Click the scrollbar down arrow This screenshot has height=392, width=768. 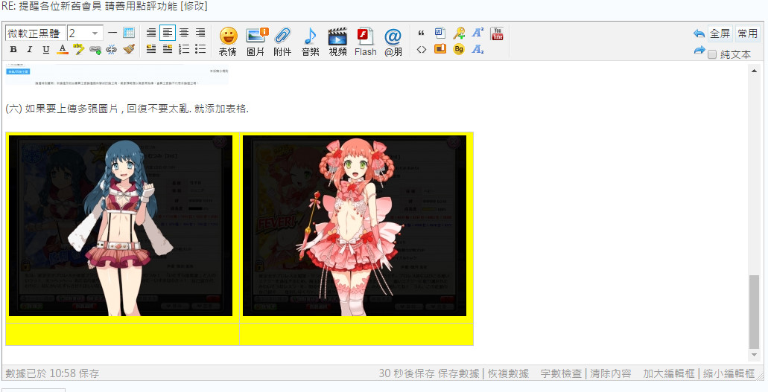point(755,355)
